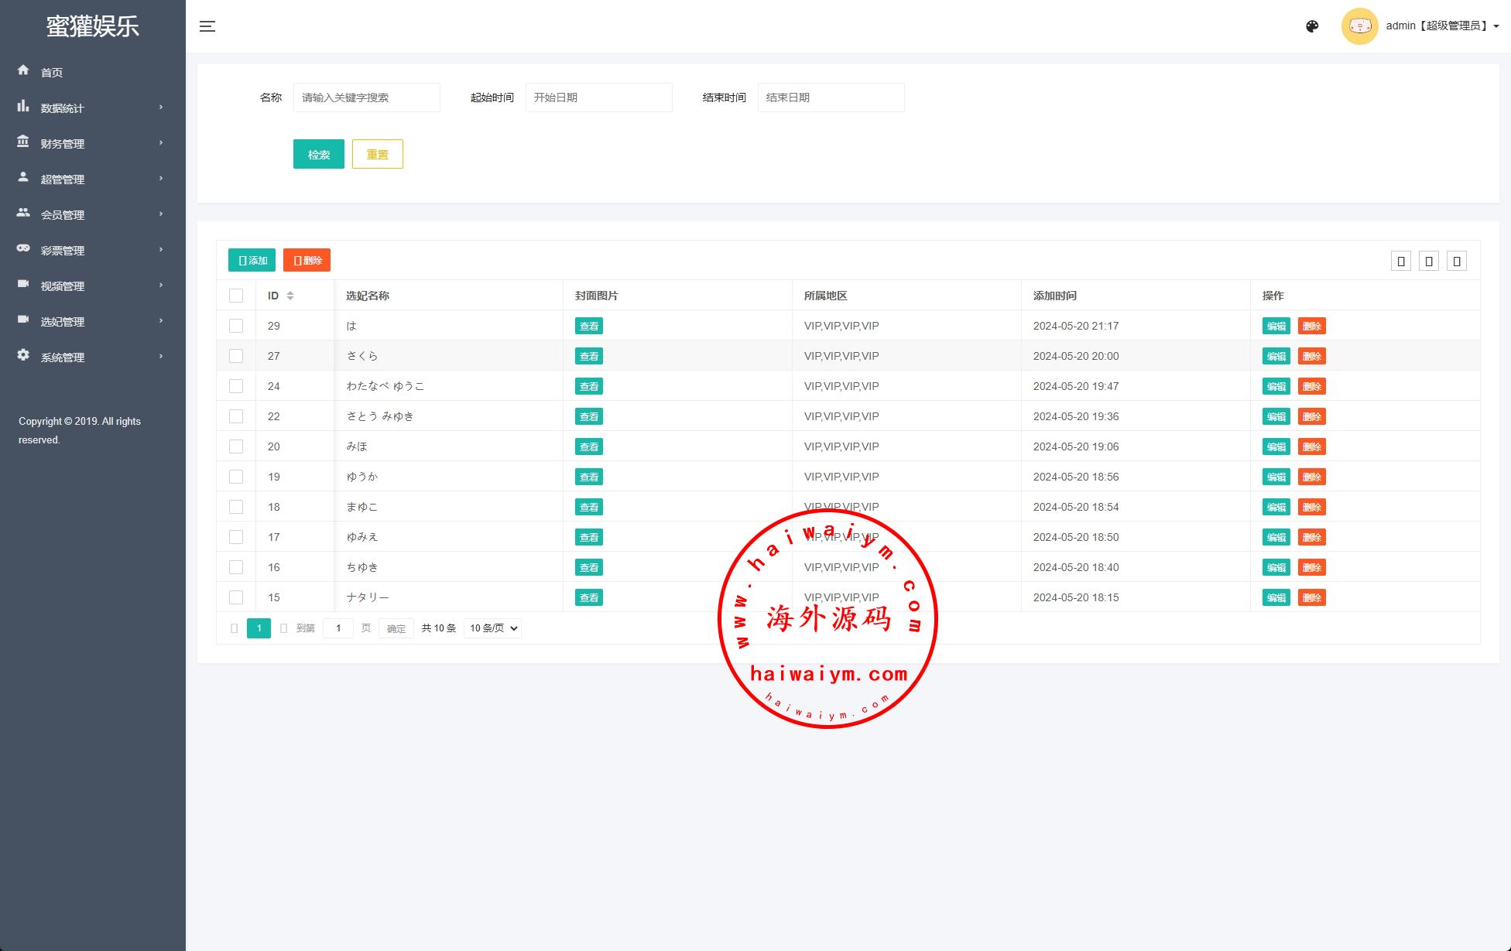The height and width of the screenshot is (951, 1511).
Task: Click the first table tool icon at top right
Action: pos(1400,262)
